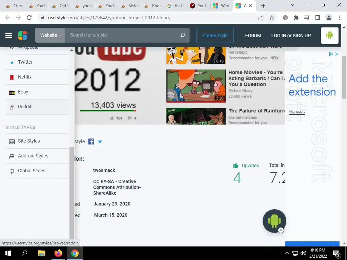Open the hamburger menu icon
Viewport: 347px width, 260px height.
click(8, 36)
